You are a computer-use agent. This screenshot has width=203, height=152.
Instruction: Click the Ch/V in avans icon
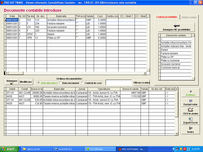click(191, 110)
